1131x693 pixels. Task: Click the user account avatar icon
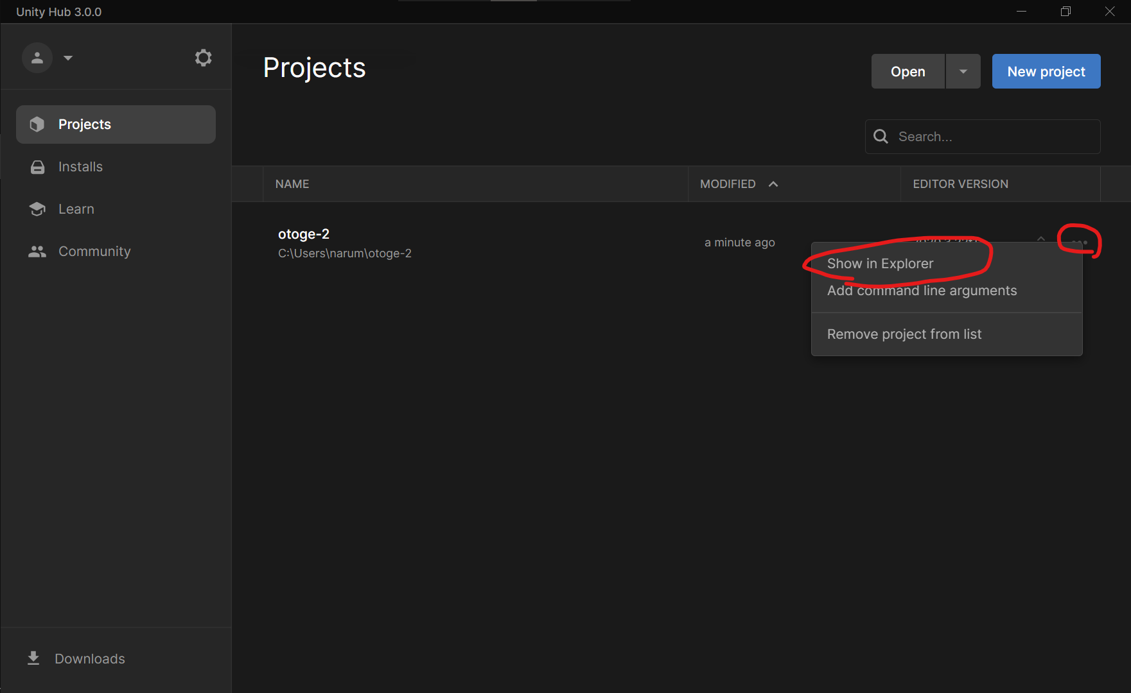tap(37, 57)
